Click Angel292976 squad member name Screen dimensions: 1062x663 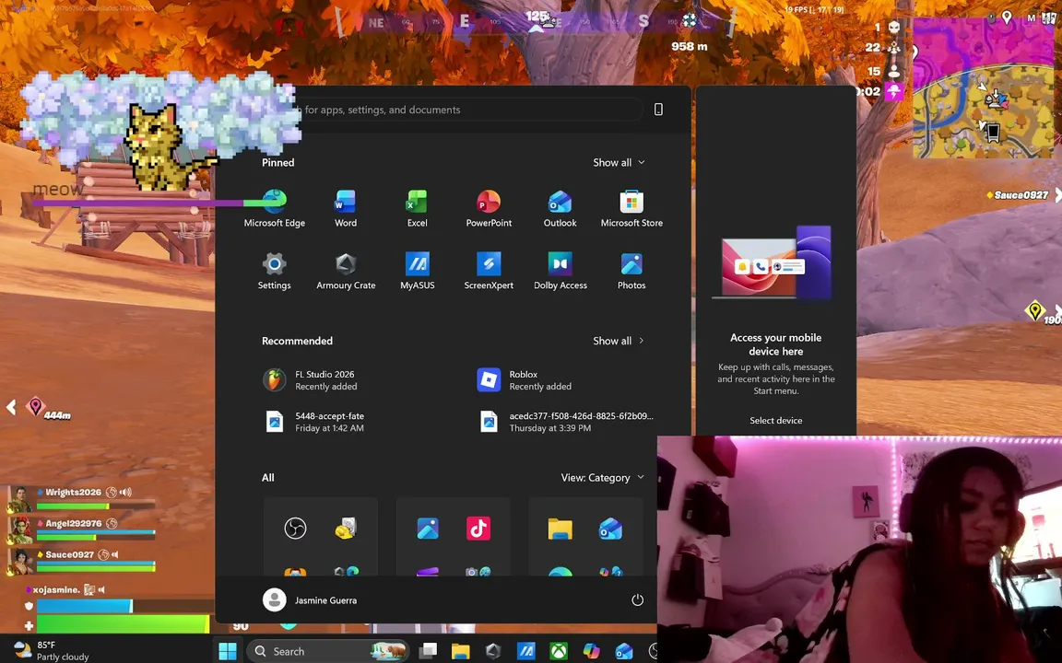tap(73, 523)
